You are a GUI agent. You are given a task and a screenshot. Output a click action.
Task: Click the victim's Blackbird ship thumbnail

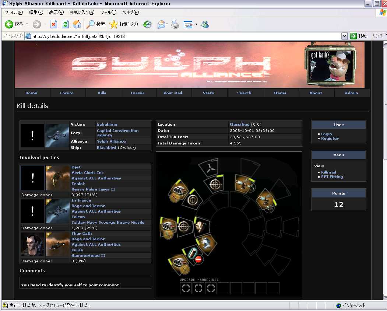point(57,136)
